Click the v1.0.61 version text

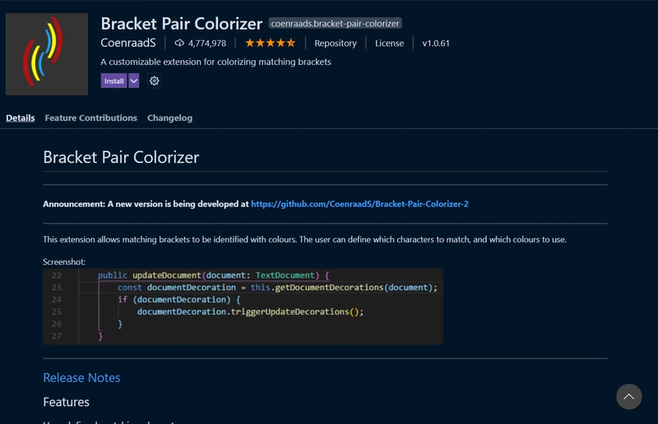click(x=436, y=44)
